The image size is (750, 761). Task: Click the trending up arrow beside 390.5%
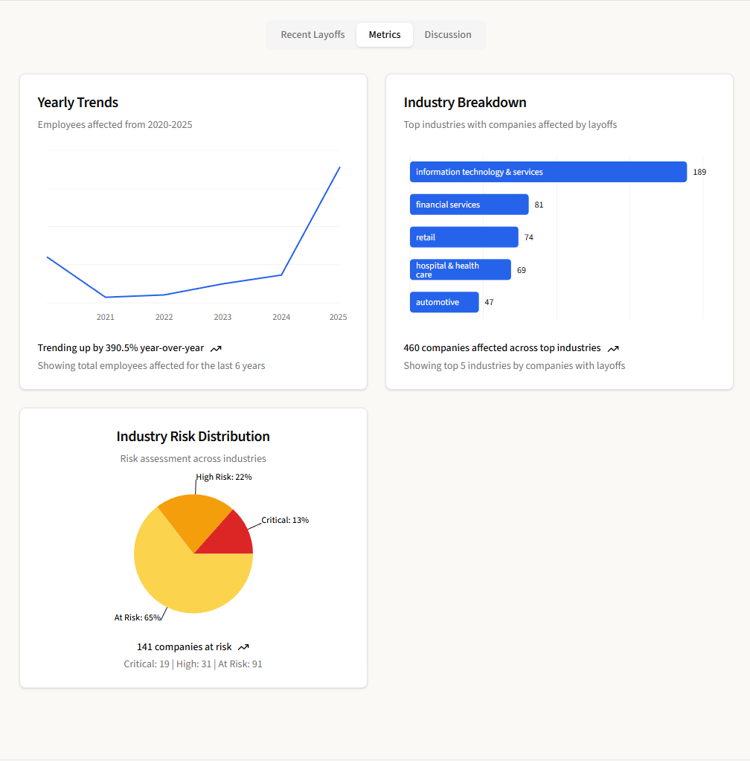pyautogui.click(x=216, y=347)
